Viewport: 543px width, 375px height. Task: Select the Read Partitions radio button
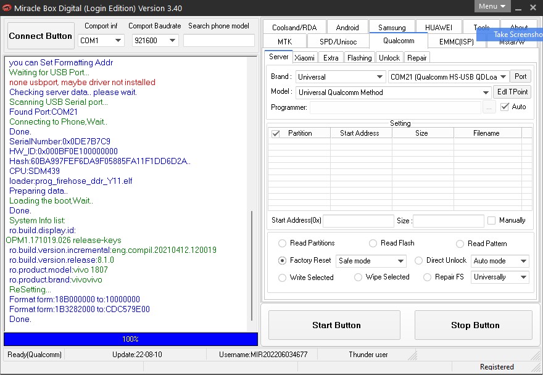pos(282,244)
